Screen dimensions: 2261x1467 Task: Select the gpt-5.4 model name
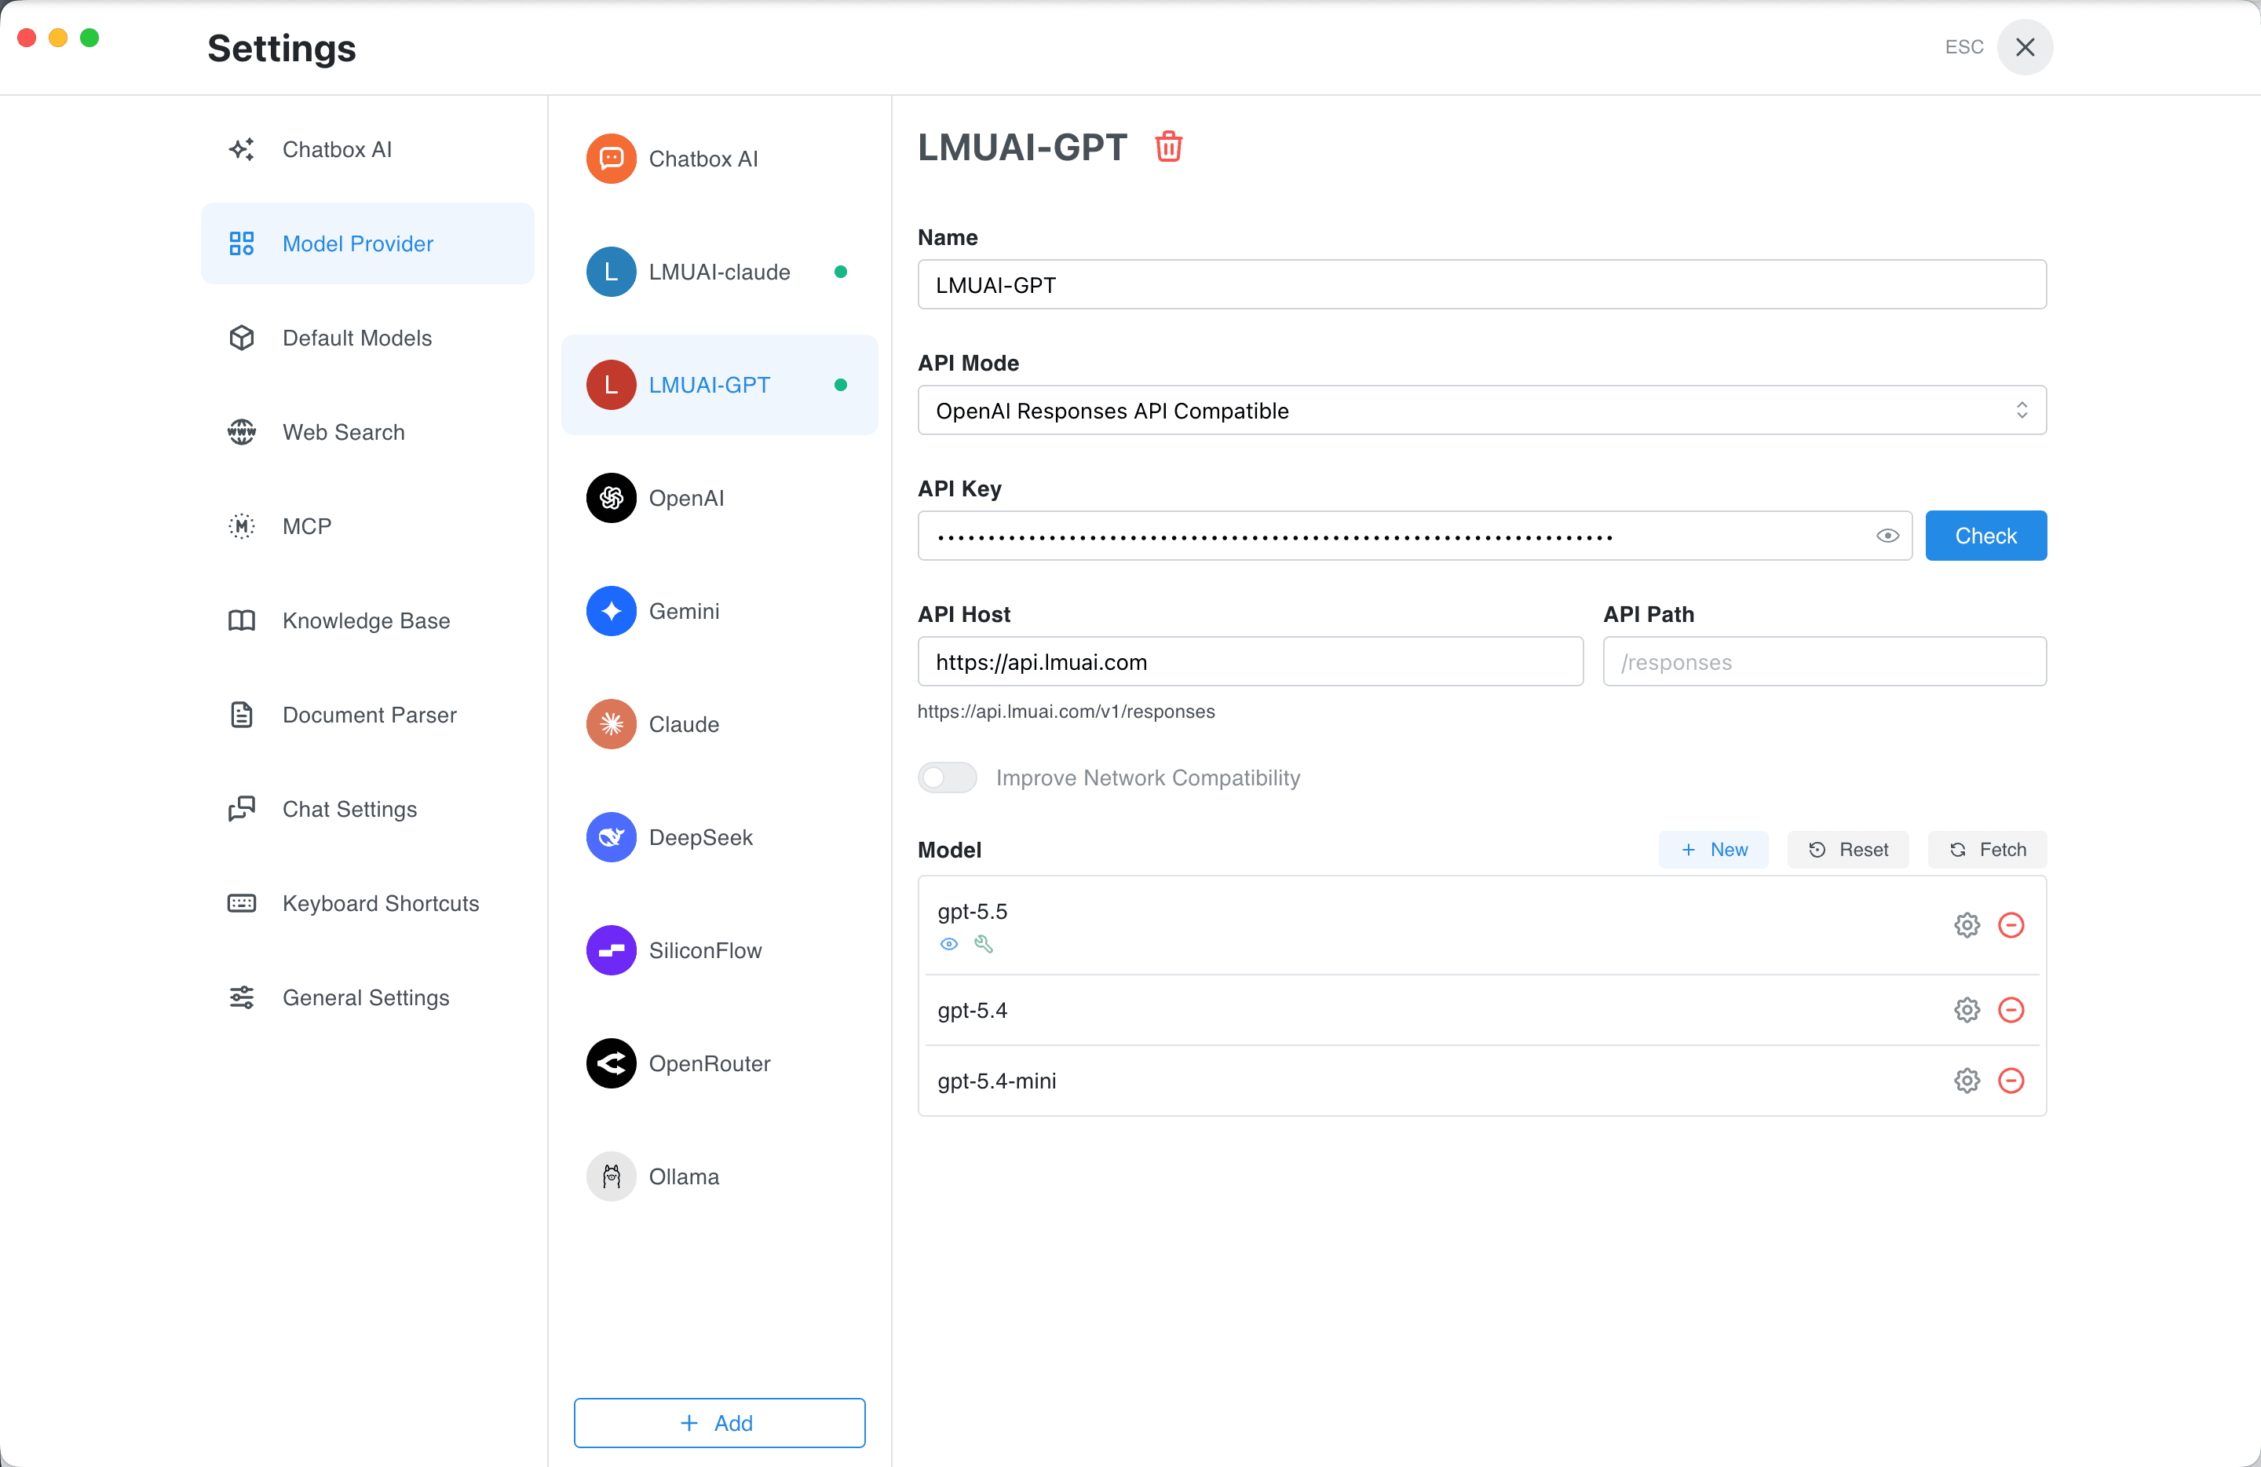tap(971, 1009)
